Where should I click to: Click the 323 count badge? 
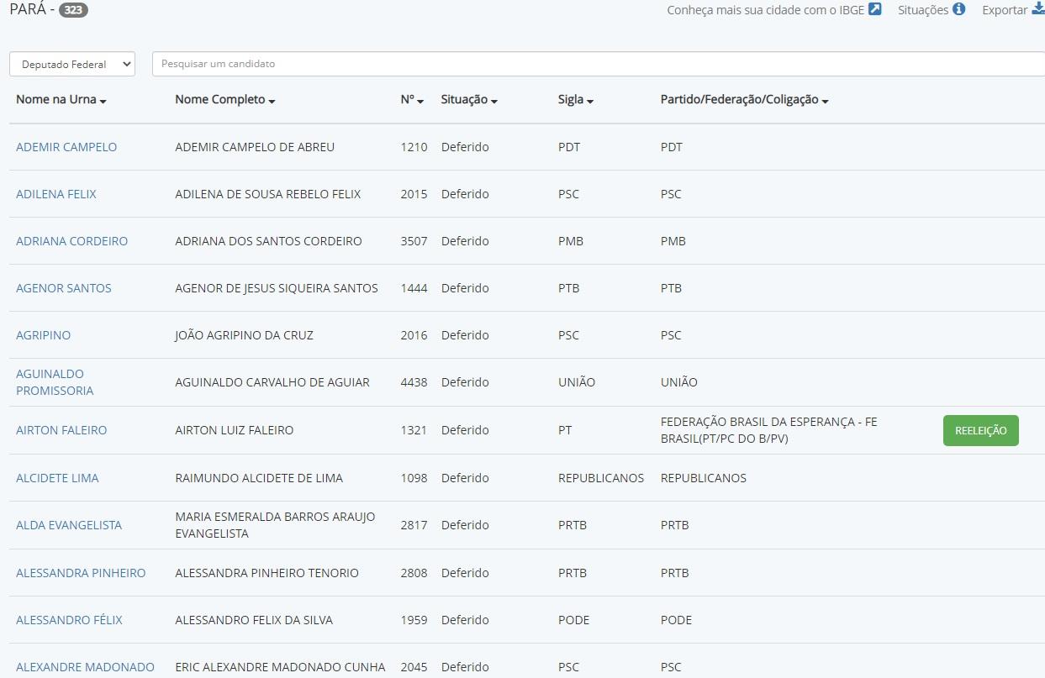73,11
